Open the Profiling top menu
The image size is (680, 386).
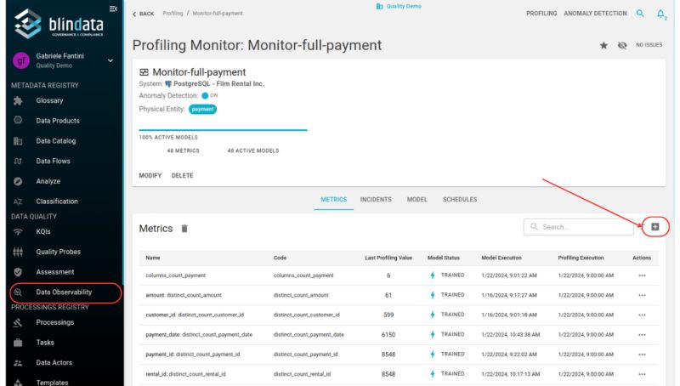(541, 14)
